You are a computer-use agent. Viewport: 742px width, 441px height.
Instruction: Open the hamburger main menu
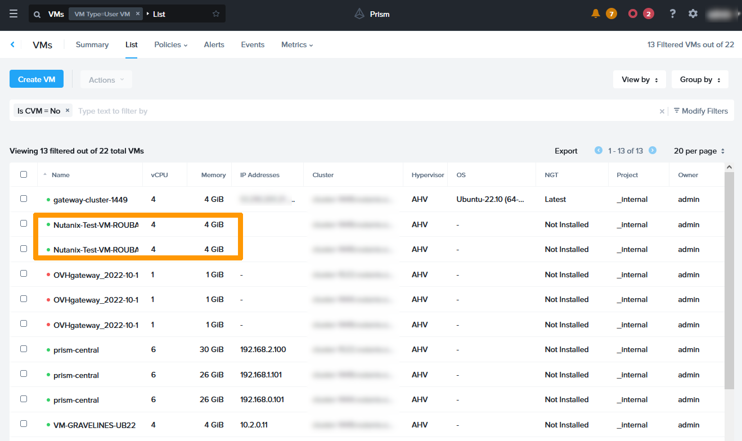14,14
